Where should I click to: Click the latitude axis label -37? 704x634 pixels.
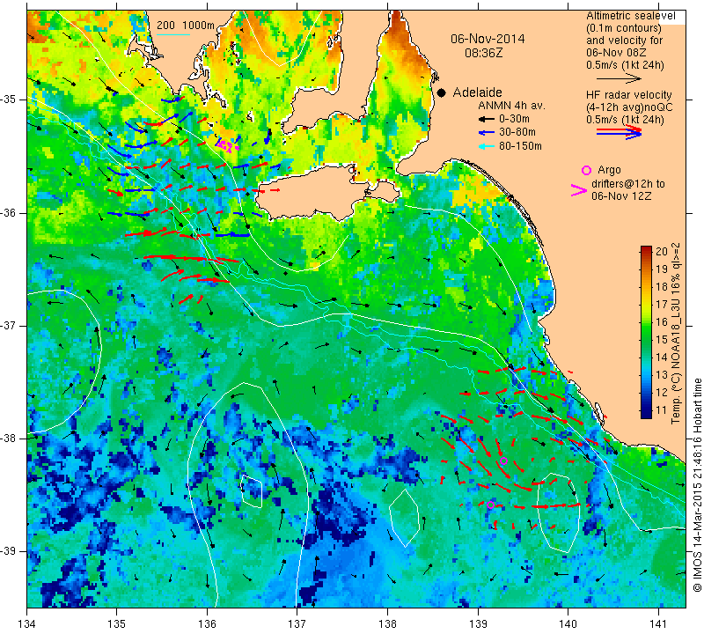(9, 325)
